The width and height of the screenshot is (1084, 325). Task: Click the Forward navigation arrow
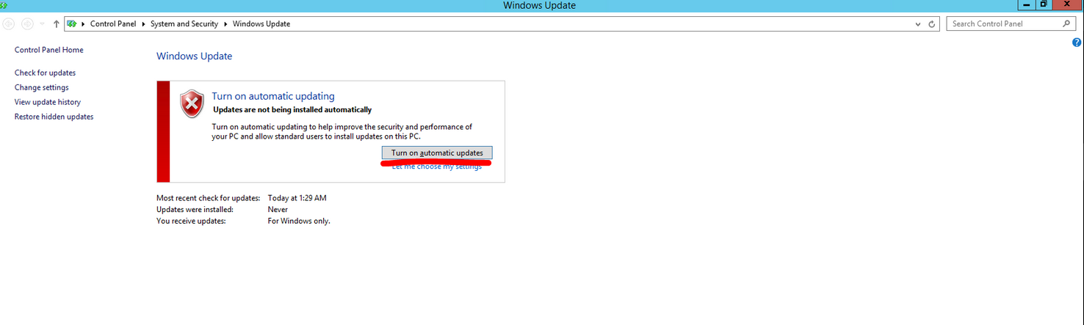27,23
